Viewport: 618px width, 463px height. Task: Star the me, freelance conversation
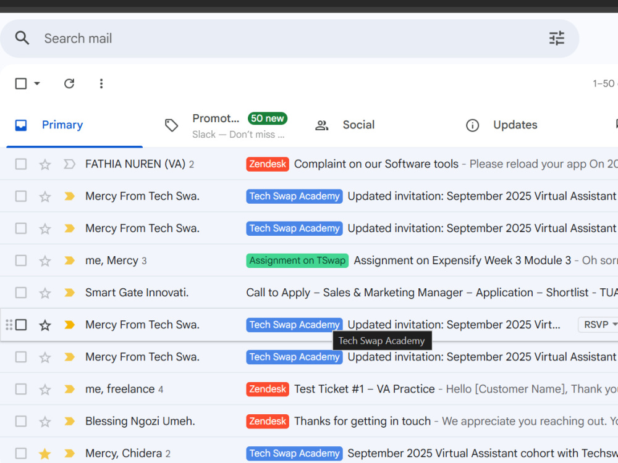(x=45, y=390)
